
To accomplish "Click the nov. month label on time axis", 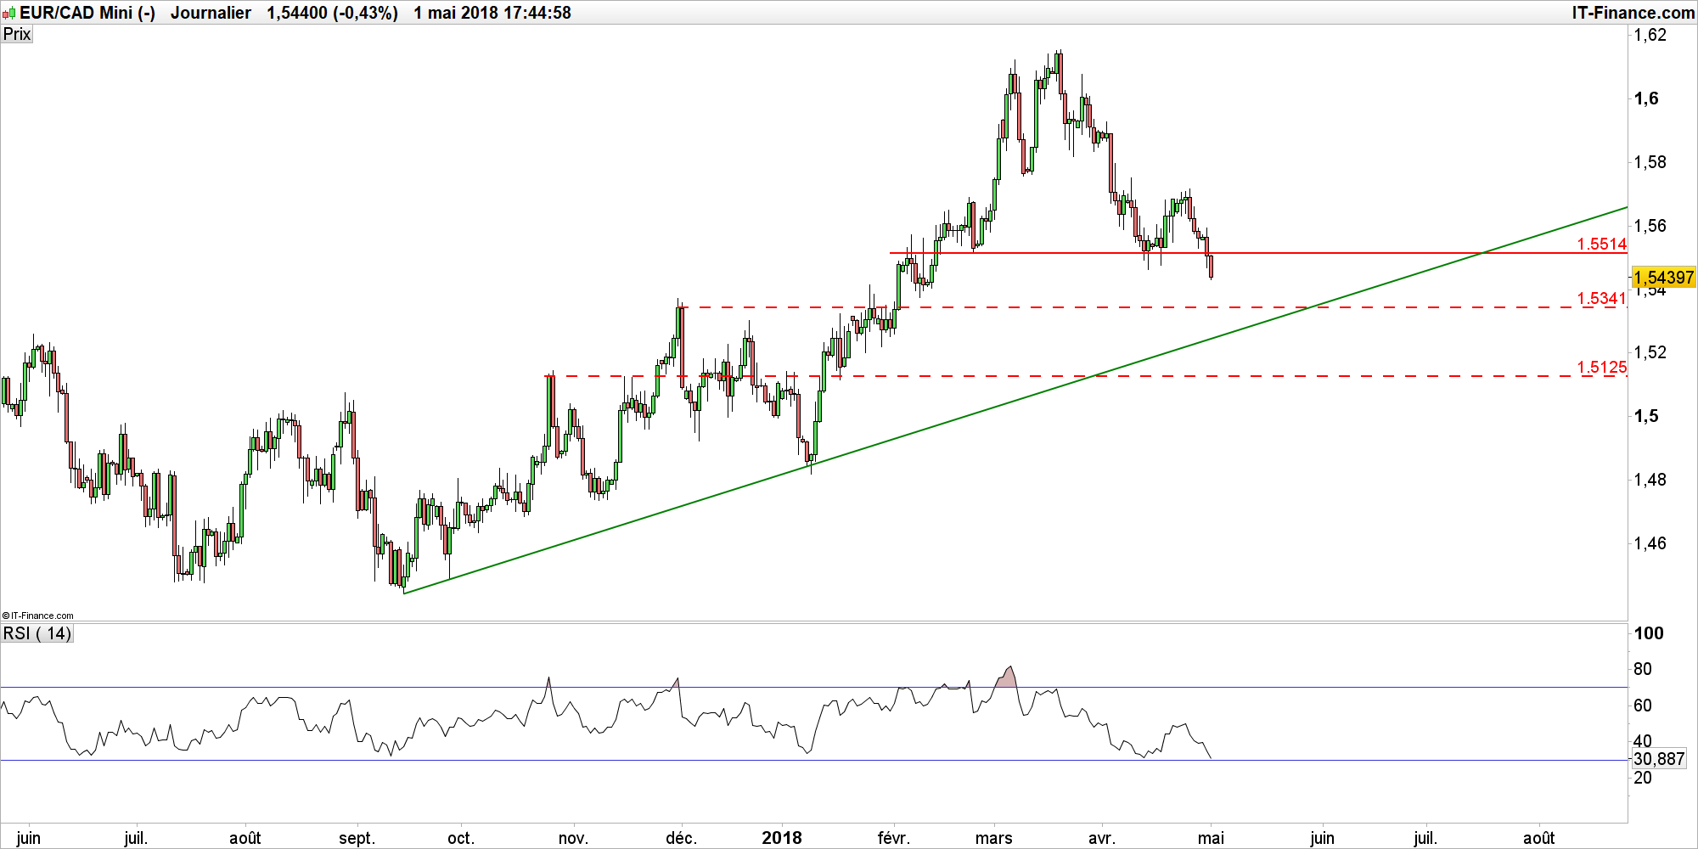I will tap(573, 838).
